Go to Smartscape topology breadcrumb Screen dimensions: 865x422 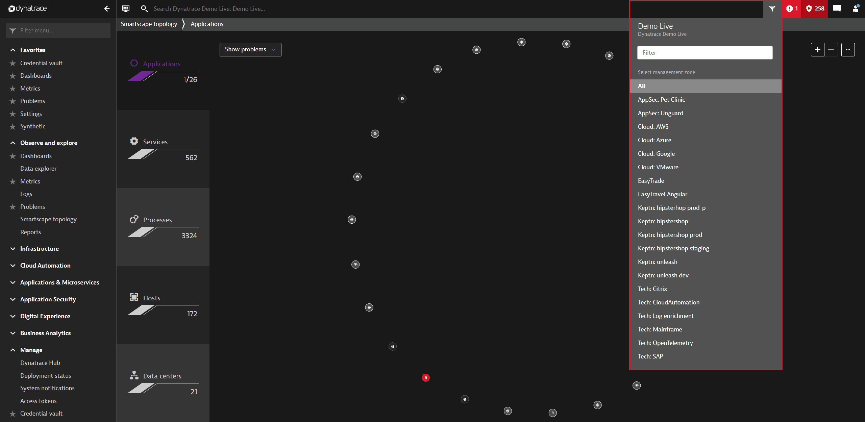[x=149, y=24]
